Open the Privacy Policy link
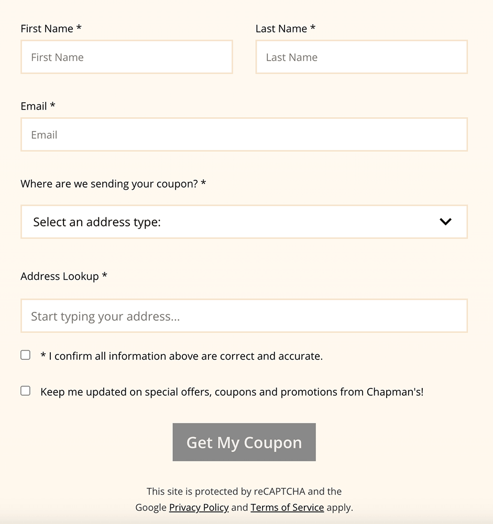The image size is (493, 524). click(x=199, y=507)
